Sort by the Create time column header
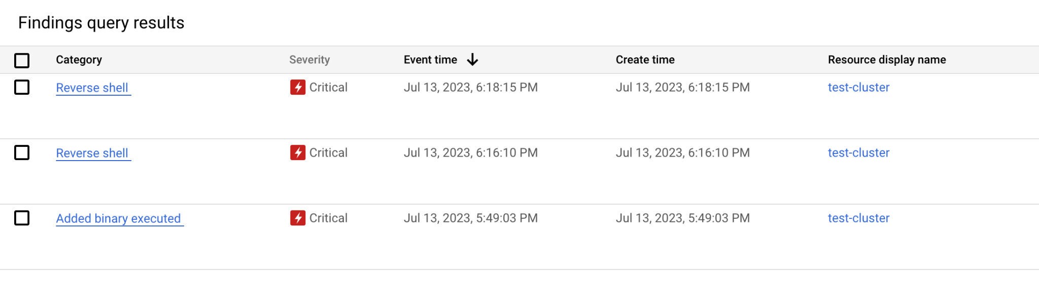The image size is (1039, 308). pyautogui.click(x=645, y=60)
